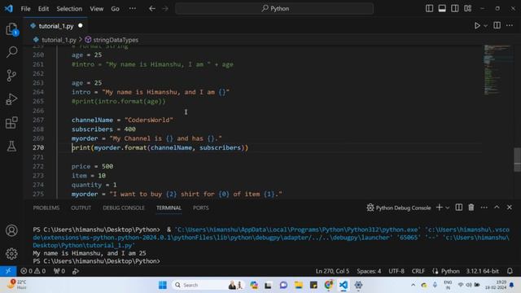Click tutorial_1.py in the breadcrumb
Image resolution: width=521 pixels, height=293 pixels.
coord(59,40)
